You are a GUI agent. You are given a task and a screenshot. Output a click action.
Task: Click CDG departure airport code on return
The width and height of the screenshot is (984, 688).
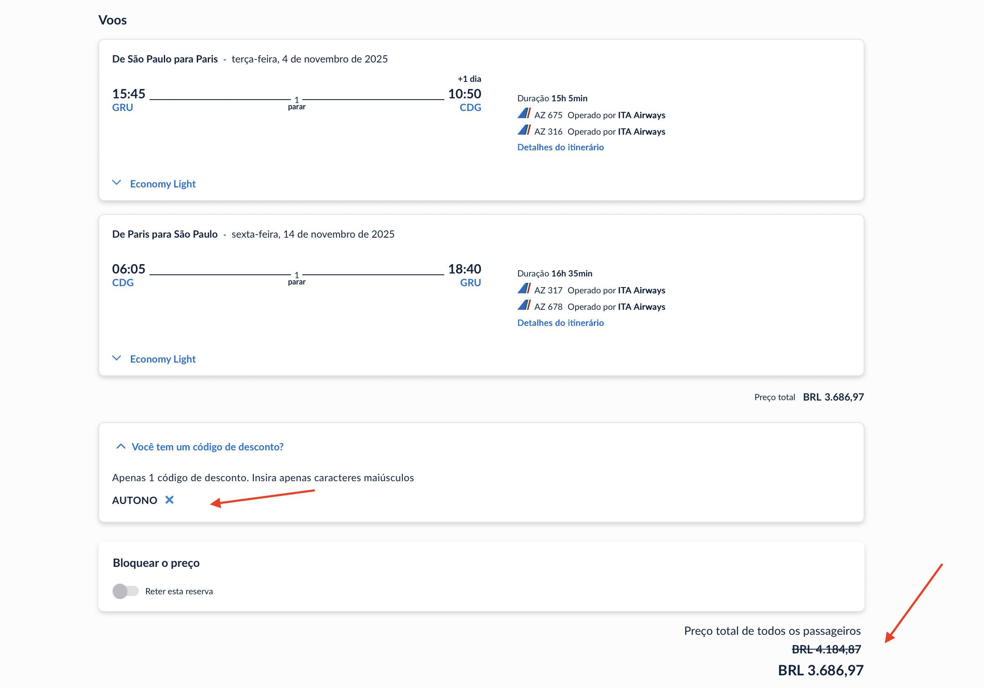pos(123,283)
